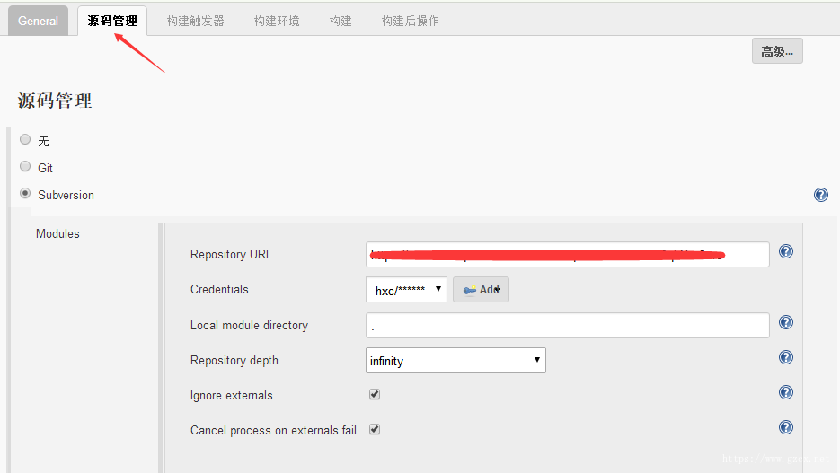The height and width of the screenshot is (473, 840).
Task: Switch to the 源码管理 tab
Action: pyautogui.click(x=112, y=21)
